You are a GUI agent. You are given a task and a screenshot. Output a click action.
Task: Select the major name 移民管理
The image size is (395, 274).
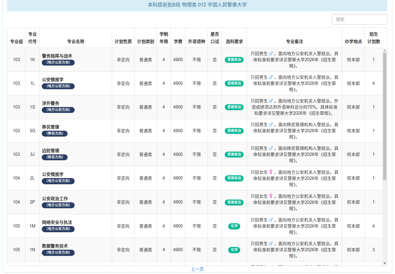click(51, 127)
